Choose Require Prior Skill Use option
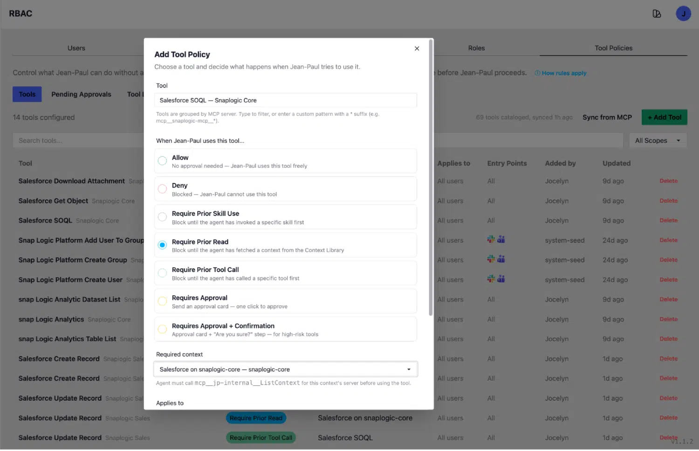 pos(285,217)
